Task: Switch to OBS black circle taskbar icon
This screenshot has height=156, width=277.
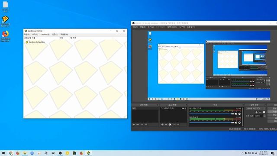Action: (60, 153)
